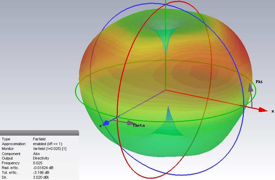Select the gray Phi direction arrow
Image resolution: width=275 pixels, height=180 pixels.
click(251, 87)
